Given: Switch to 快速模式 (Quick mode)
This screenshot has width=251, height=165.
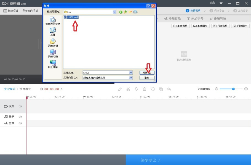Looking at the screenshot, I should point(25,89).
